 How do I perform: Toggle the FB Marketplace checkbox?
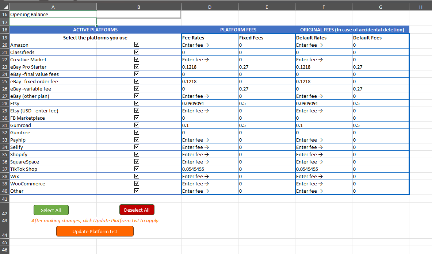tap(137, 118)
